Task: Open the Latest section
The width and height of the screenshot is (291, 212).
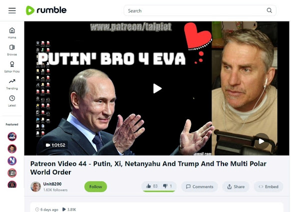Action: coord(12,101)
